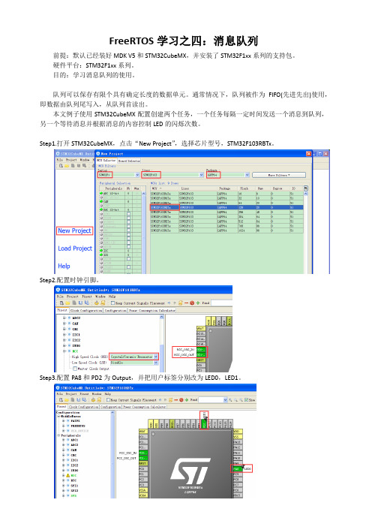Click Save icon in Step 2 toolbar
Image resolution: width=372 pixels, height=527 pixels.
click(81, 303)
